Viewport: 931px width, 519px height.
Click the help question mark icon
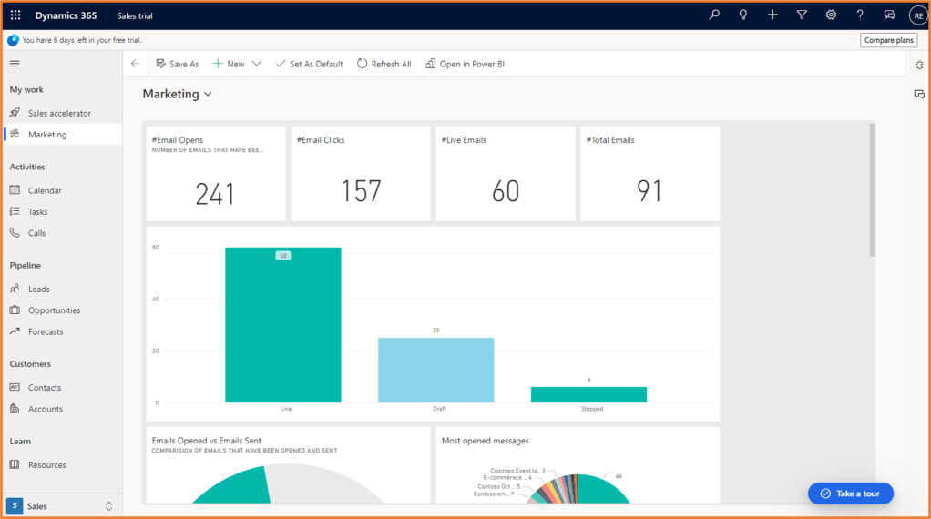pyautogui.click(x=860, y=15)
